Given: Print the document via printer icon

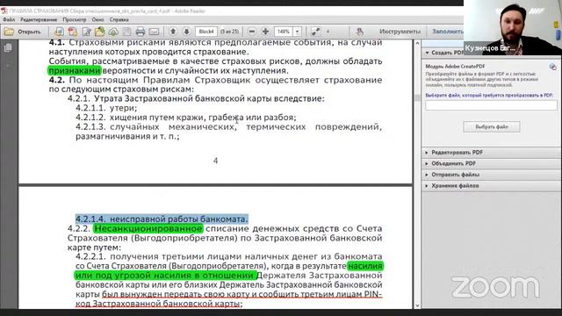Looking at the screenshot, I should (x=140, y=32).
